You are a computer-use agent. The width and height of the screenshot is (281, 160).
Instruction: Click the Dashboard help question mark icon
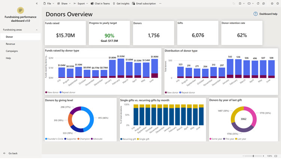click(256, 14)
